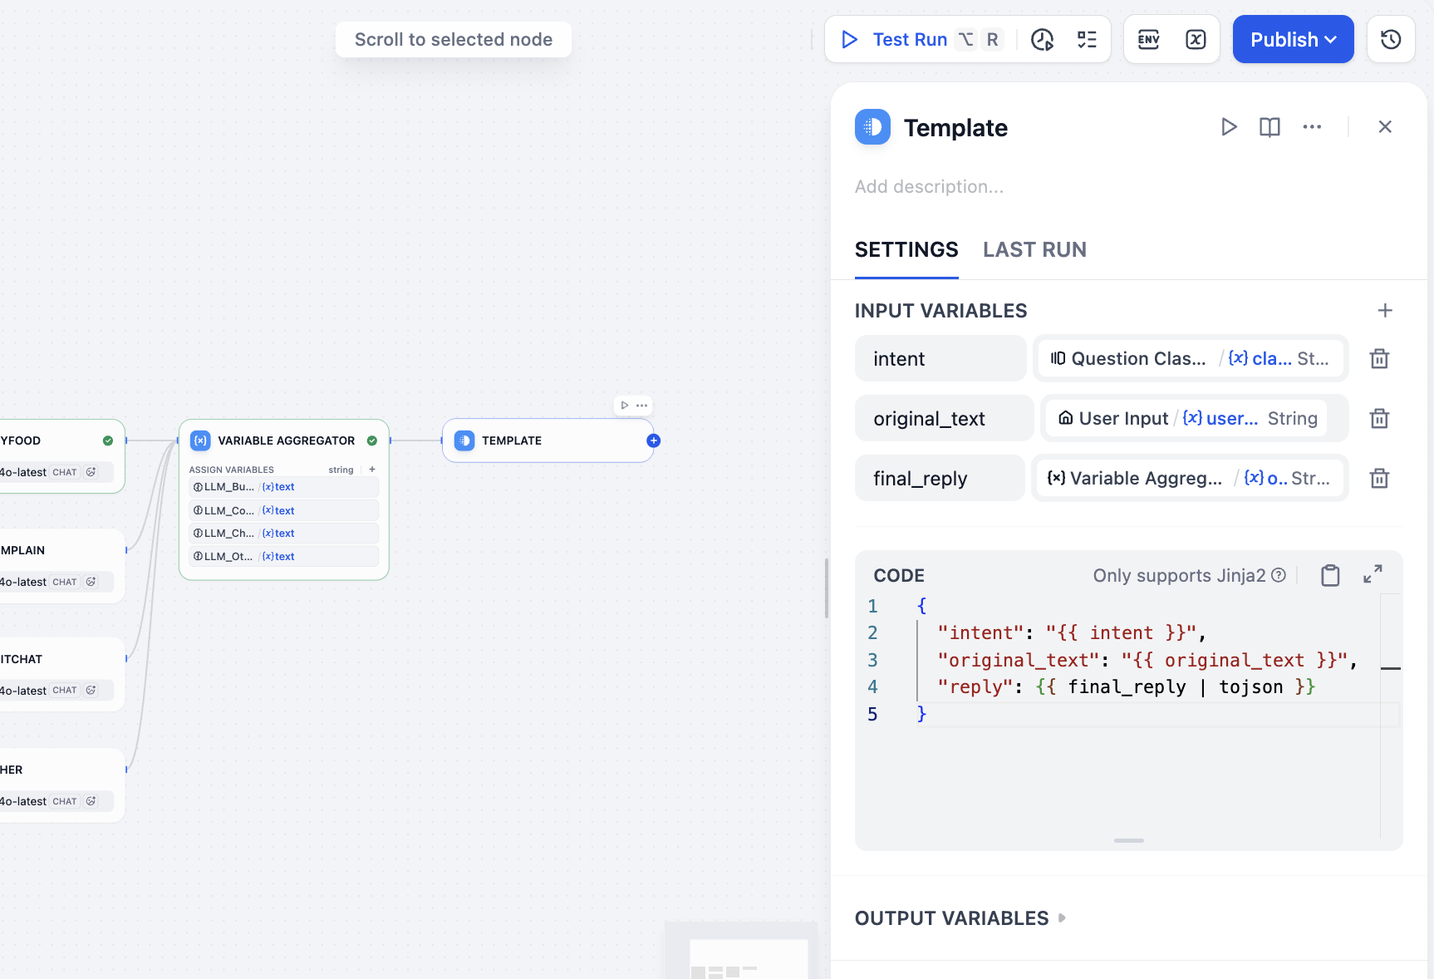Remove the final_reply input variable

1379,479
